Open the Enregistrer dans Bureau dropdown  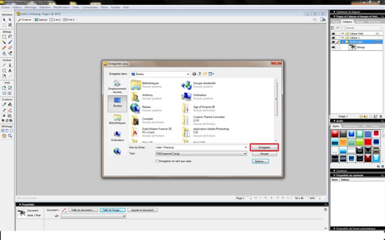160,74
